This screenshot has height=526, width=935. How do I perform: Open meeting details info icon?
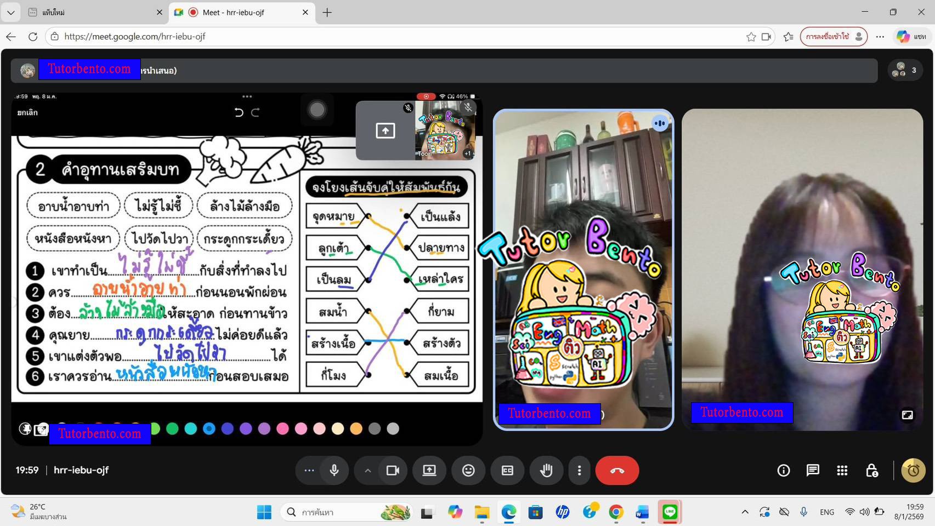(x=783, y=470)
